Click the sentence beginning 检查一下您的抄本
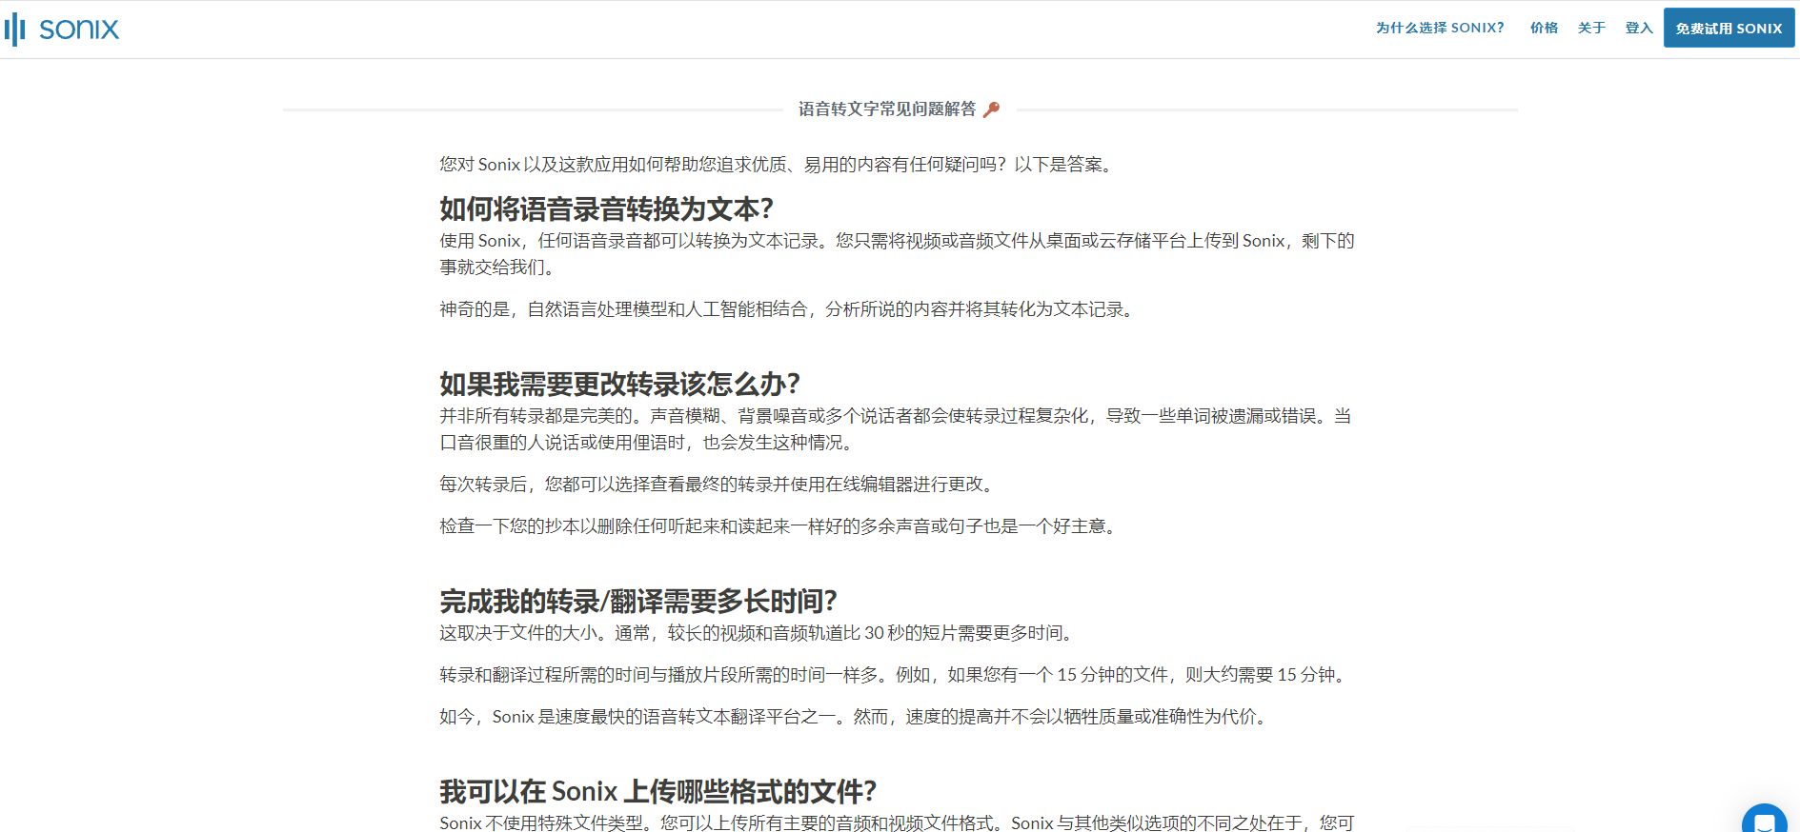The height and width of the screenshot is (832, 1800). [779, 526]
